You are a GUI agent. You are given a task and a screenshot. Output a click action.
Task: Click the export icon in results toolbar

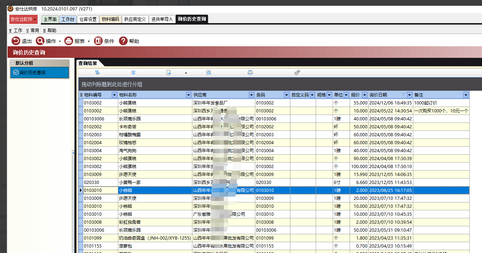169,73
